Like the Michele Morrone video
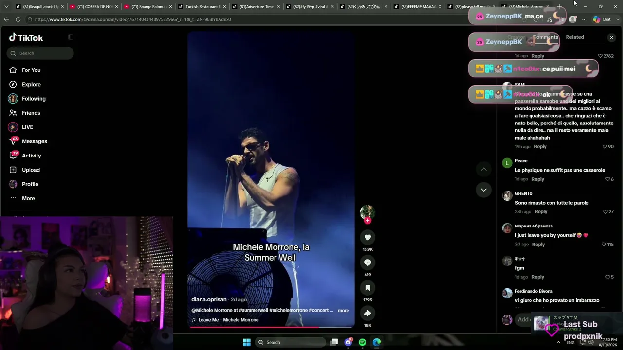 tap(367, 237)
